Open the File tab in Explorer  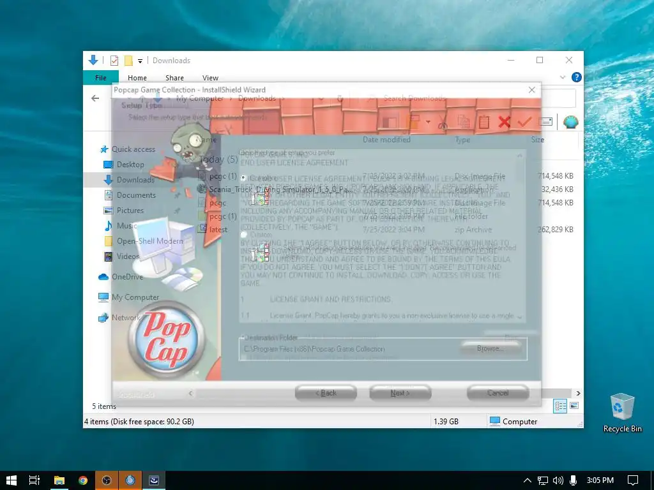pos(100,77)
